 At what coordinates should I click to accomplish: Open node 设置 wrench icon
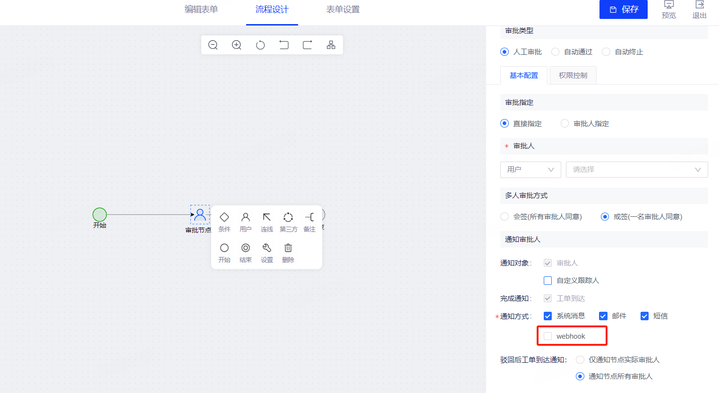tap(267, 252)
